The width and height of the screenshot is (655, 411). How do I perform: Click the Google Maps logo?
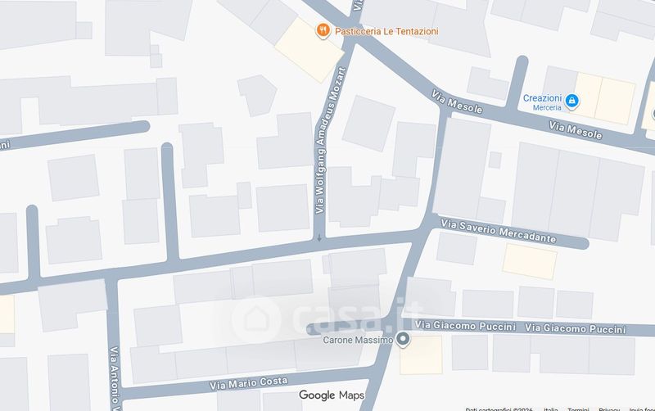(x=332, y=395)
